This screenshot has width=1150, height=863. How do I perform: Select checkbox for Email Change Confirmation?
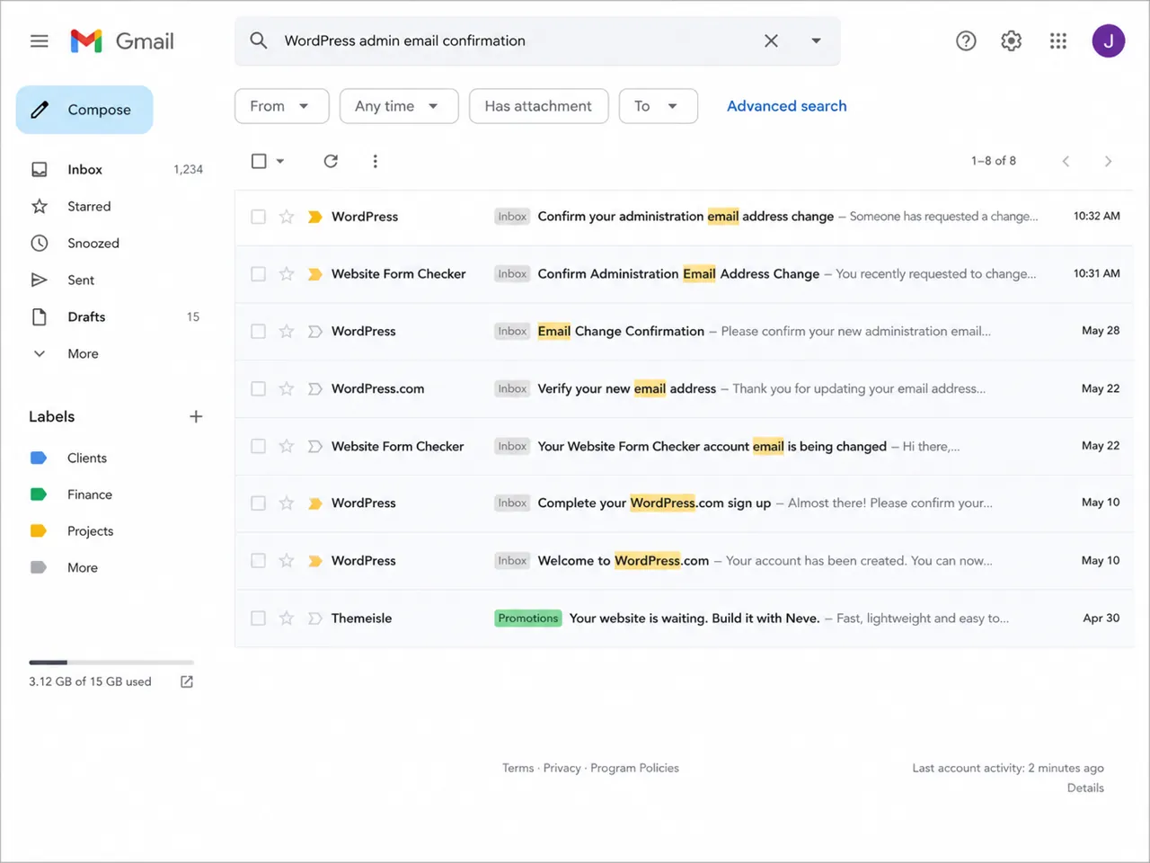point(259,332)
